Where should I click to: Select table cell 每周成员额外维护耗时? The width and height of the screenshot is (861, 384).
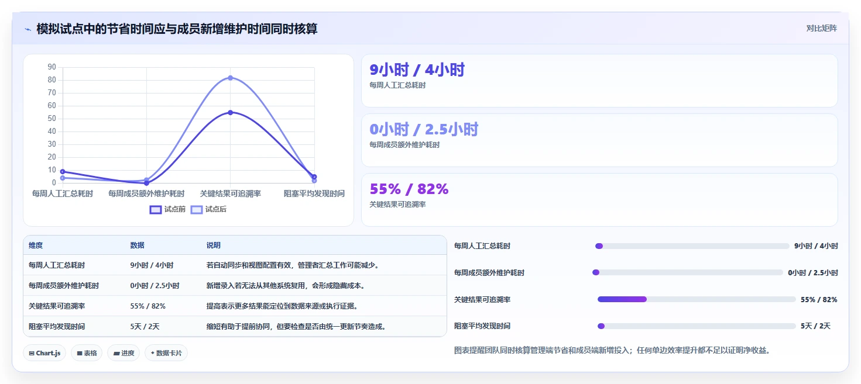click(64, 286)
